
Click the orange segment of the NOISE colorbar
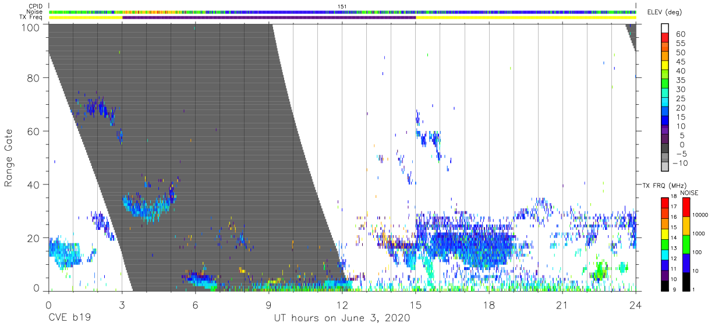(686, 225)
